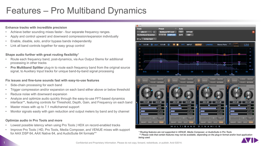Enable band 2 sidechain power icon
This screenshot has height=146, width=261.
[x=190, y=118]
